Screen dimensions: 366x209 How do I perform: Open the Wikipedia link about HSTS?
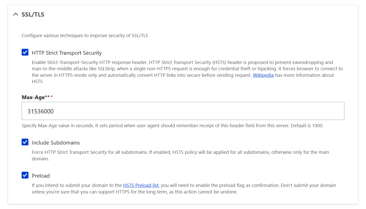coord(263,75)
